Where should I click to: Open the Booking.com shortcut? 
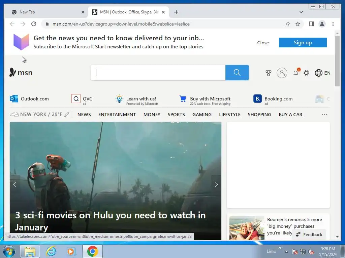point(273,100)
